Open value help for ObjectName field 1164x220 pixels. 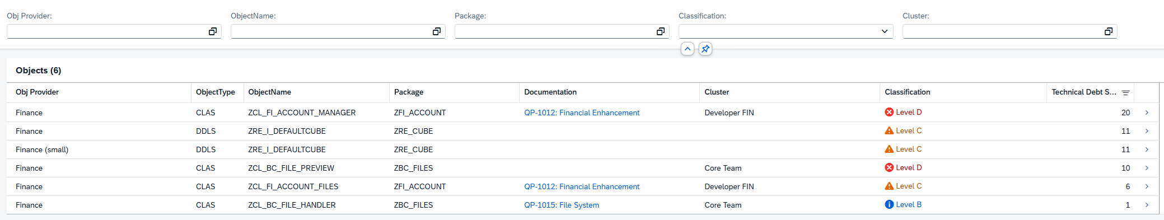436,31
